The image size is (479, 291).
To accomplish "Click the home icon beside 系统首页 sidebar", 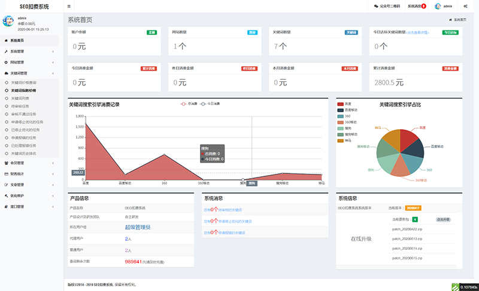I will 6,41.
